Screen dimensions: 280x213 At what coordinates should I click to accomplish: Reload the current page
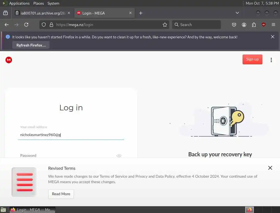[x=26, y=25]
